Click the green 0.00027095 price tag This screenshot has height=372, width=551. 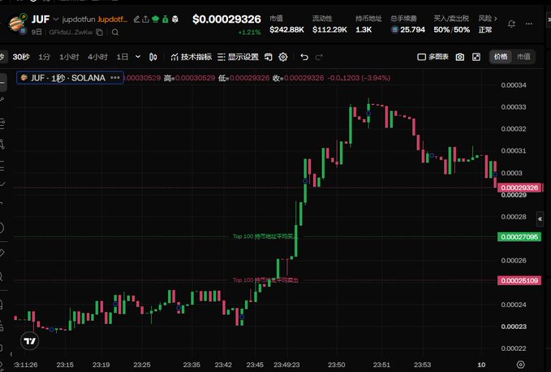click(x=519, y=236)
